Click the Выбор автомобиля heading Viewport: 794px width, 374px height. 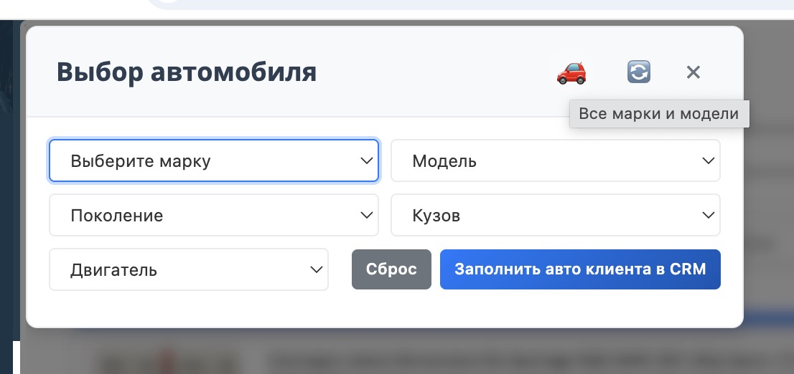[x=187, y=72]
